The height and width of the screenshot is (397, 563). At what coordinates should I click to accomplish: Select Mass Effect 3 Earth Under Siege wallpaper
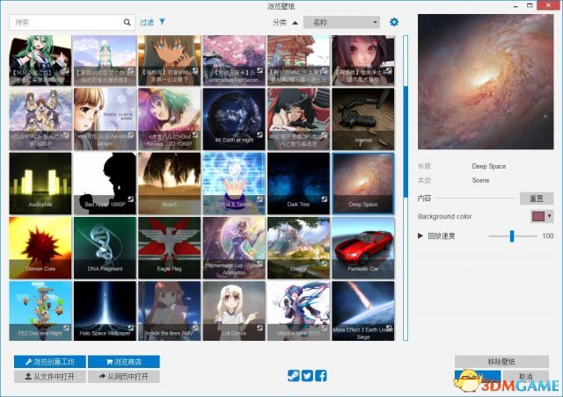pos(363,311)
